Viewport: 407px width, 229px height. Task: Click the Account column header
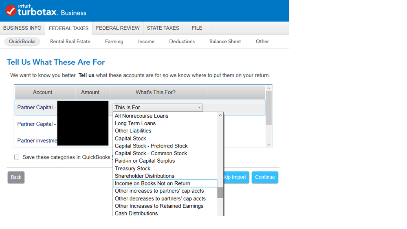tap(45, 92)
